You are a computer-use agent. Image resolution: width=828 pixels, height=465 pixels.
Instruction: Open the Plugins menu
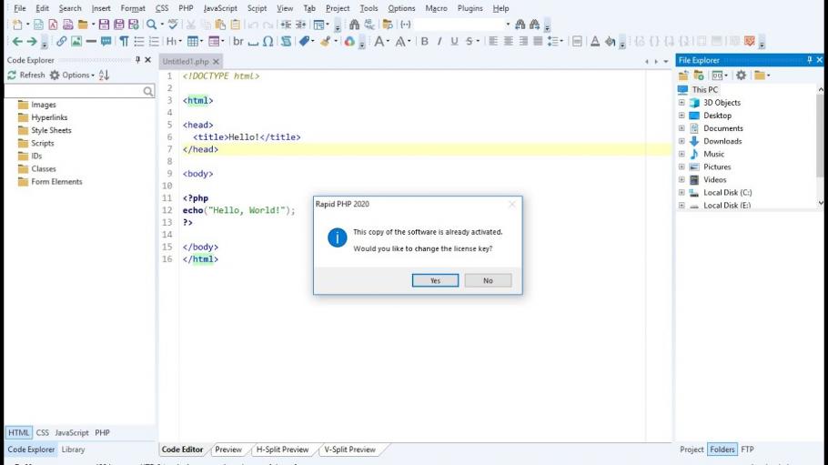(470, 8)
